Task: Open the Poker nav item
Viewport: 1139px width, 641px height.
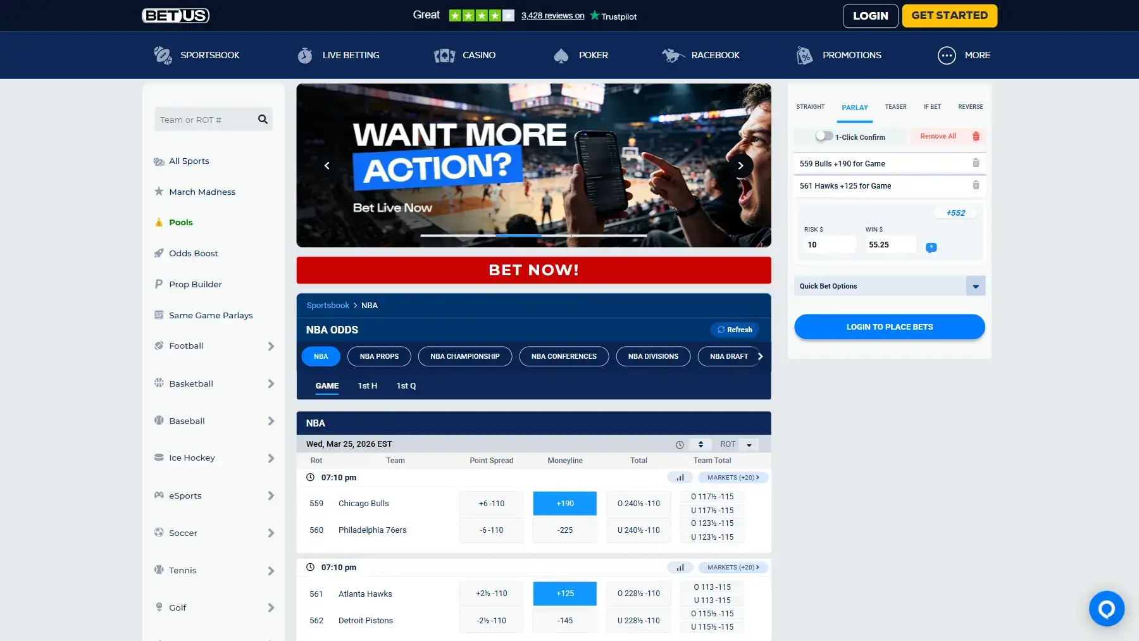Action: click(x=581, y=55)
